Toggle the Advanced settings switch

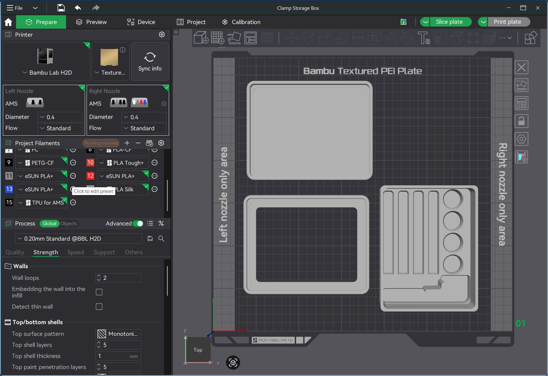(x=138, y=224)
